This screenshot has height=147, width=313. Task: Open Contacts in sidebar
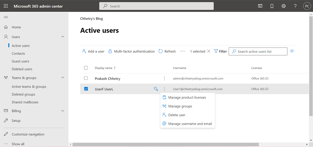pos(18,53)
